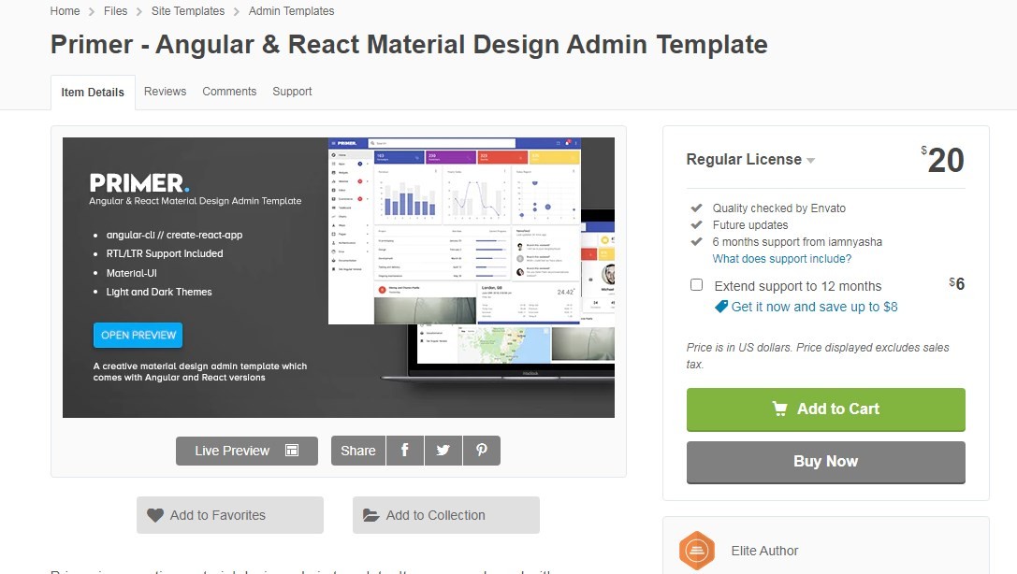Open the Comments tab
The image size is (1017, 574).
(x=229, y=92)
